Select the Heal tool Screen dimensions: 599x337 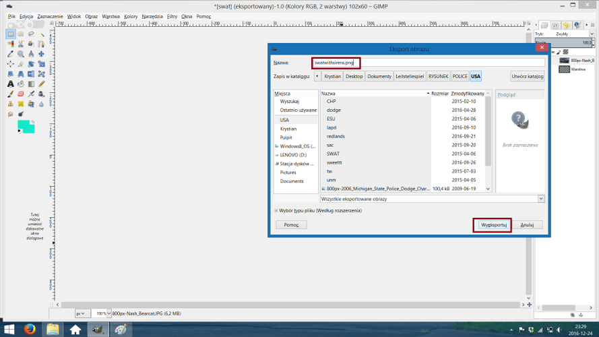21,104
